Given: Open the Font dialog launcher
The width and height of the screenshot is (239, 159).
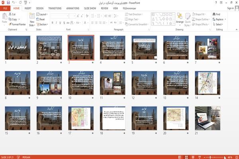Looking at the screenshot, I should point(88,29).
